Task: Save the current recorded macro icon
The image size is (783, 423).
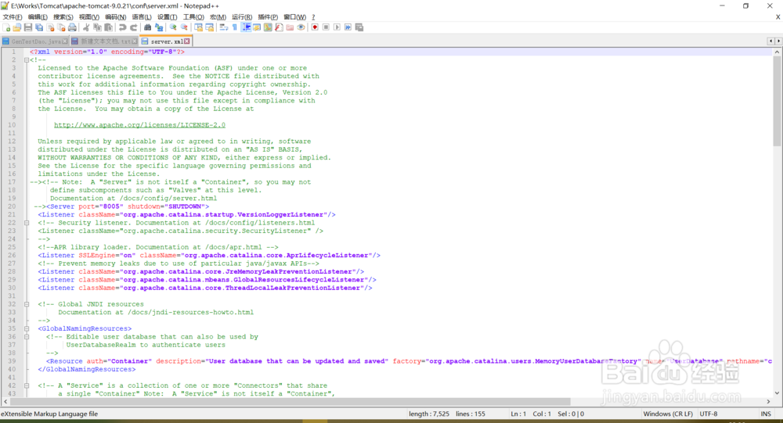Action: [x=359, y=27]
